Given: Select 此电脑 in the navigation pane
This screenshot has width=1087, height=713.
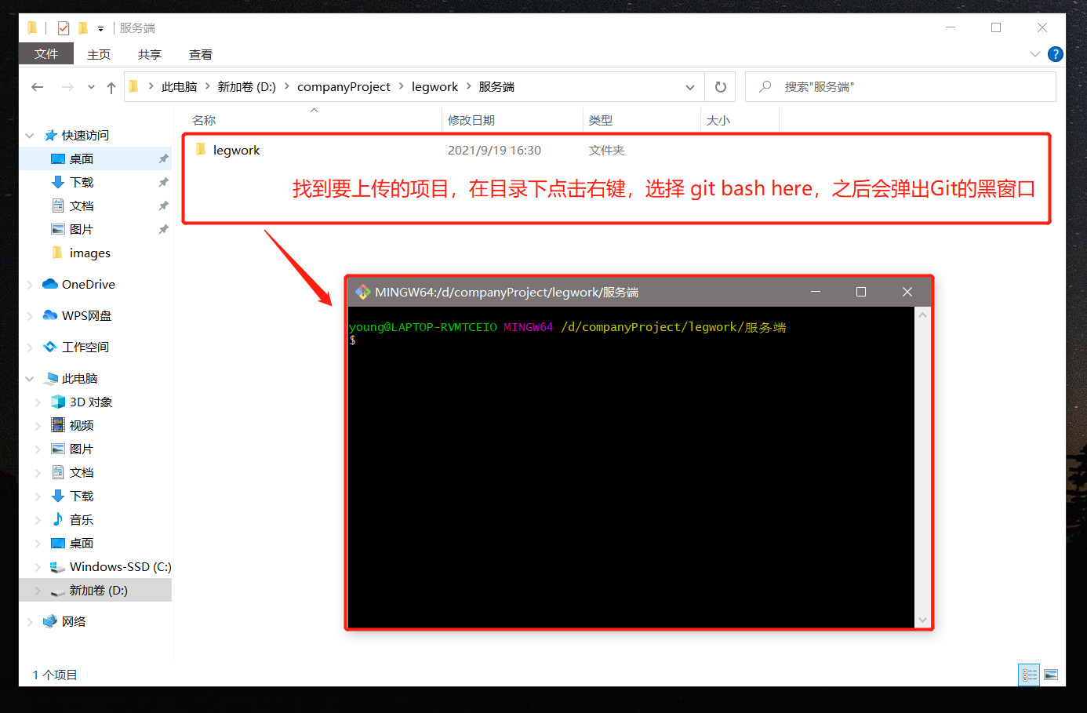Looking at the screenshot, I should 79,379.
